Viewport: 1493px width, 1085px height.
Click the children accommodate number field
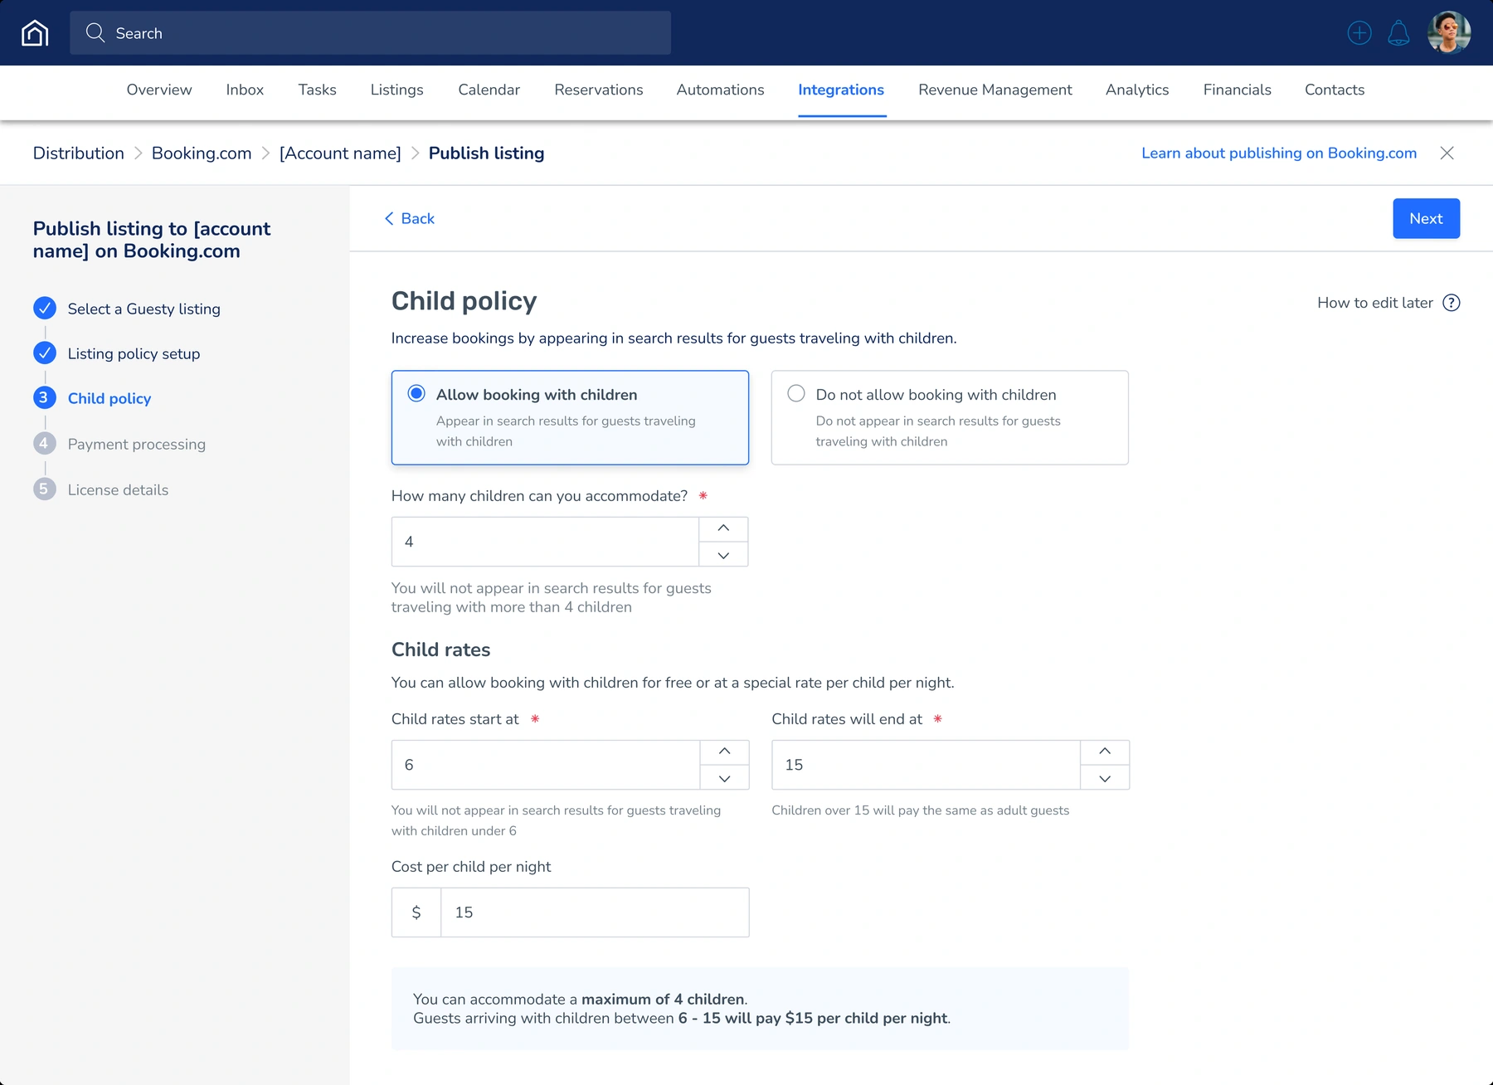click(545, 542)
